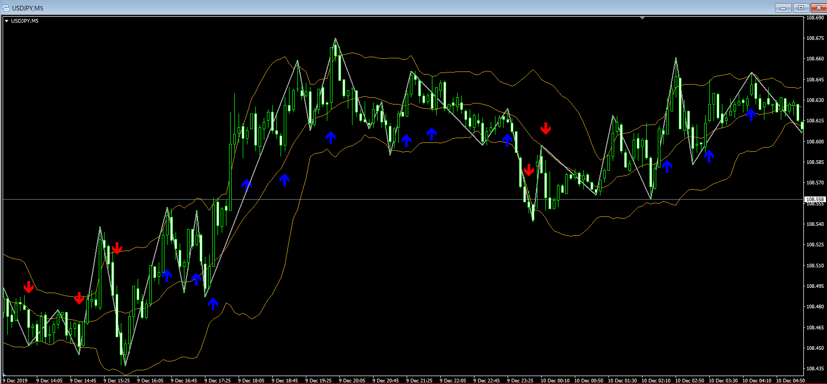Select the 108.660 level on the price axis

coord(815,59)
